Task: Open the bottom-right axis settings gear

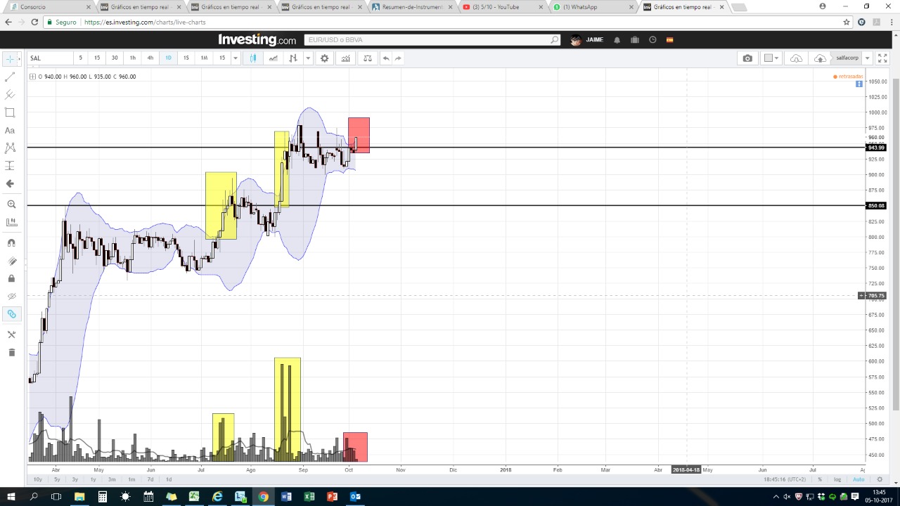Action: [x=880, y=479]
